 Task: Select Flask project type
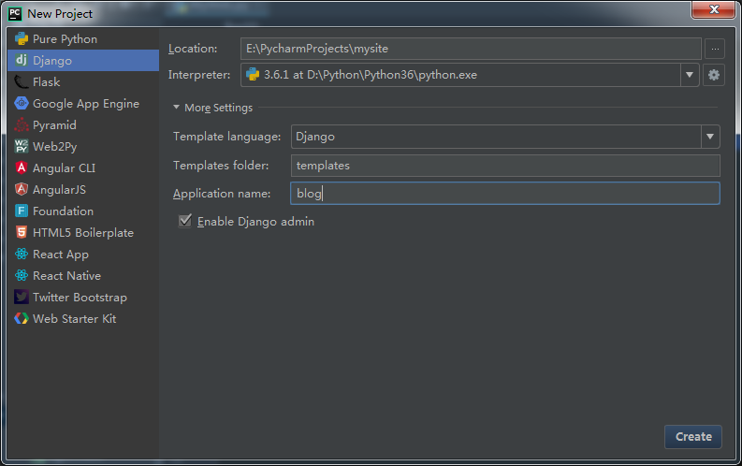pos(83,81)
